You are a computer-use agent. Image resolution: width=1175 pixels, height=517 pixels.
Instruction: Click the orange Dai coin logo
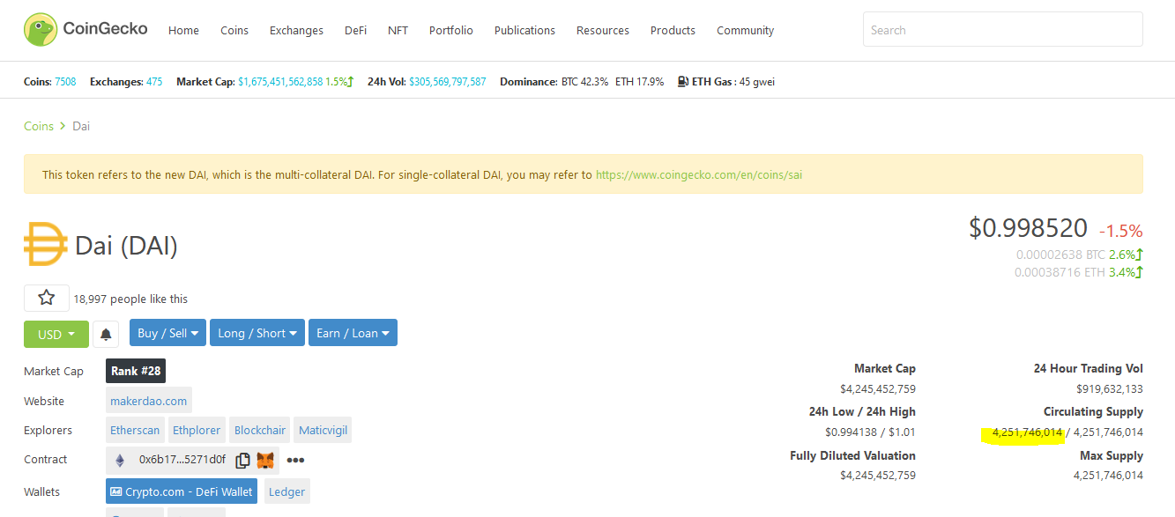[x=46, y=245]
